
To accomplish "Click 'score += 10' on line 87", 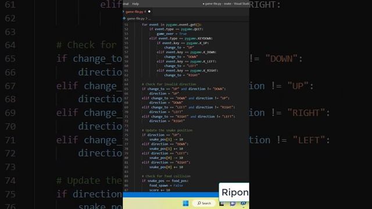I will pyautogui.click(x=160, y=190).
